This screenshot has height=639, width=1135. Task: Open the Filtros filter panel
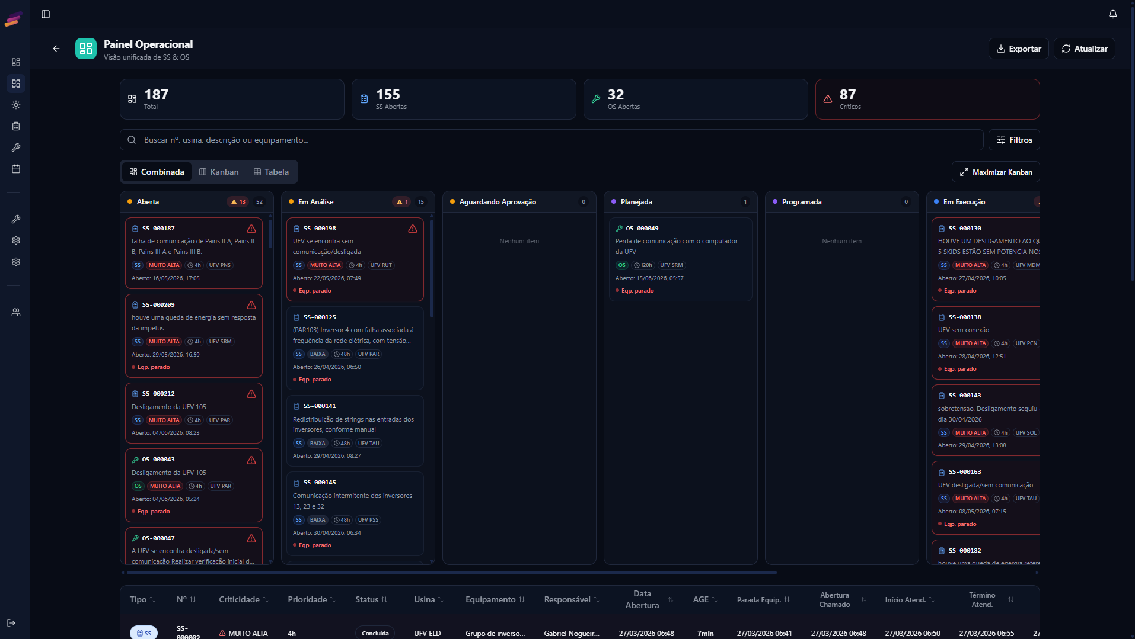(x=1014, y=140)
